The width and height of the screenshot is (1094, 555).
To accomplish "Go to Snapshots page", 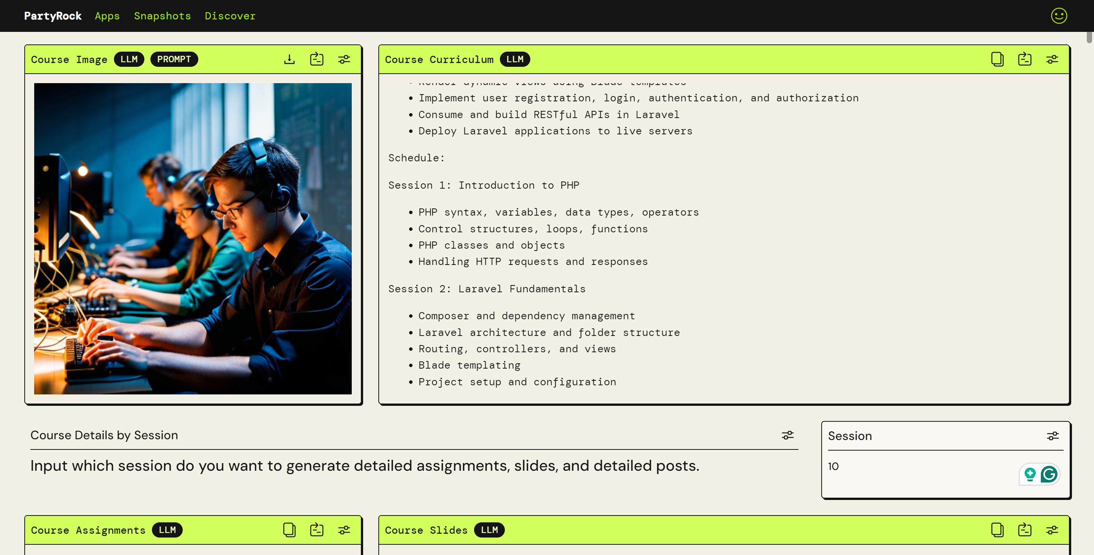I will pos(162,16).
